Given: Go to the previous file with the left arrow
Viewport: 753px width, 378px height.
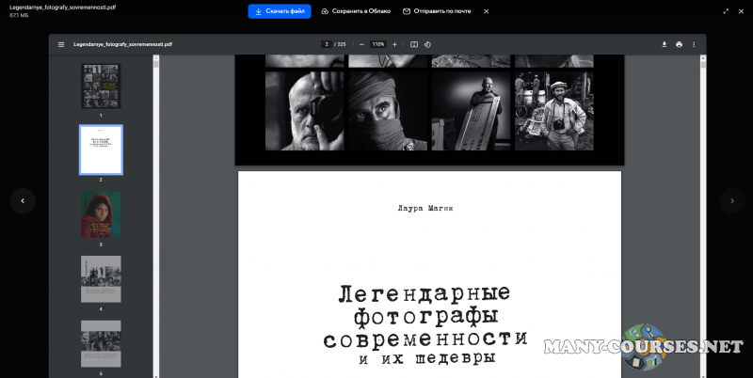Looking at the screenshot, I should (23, 200).
